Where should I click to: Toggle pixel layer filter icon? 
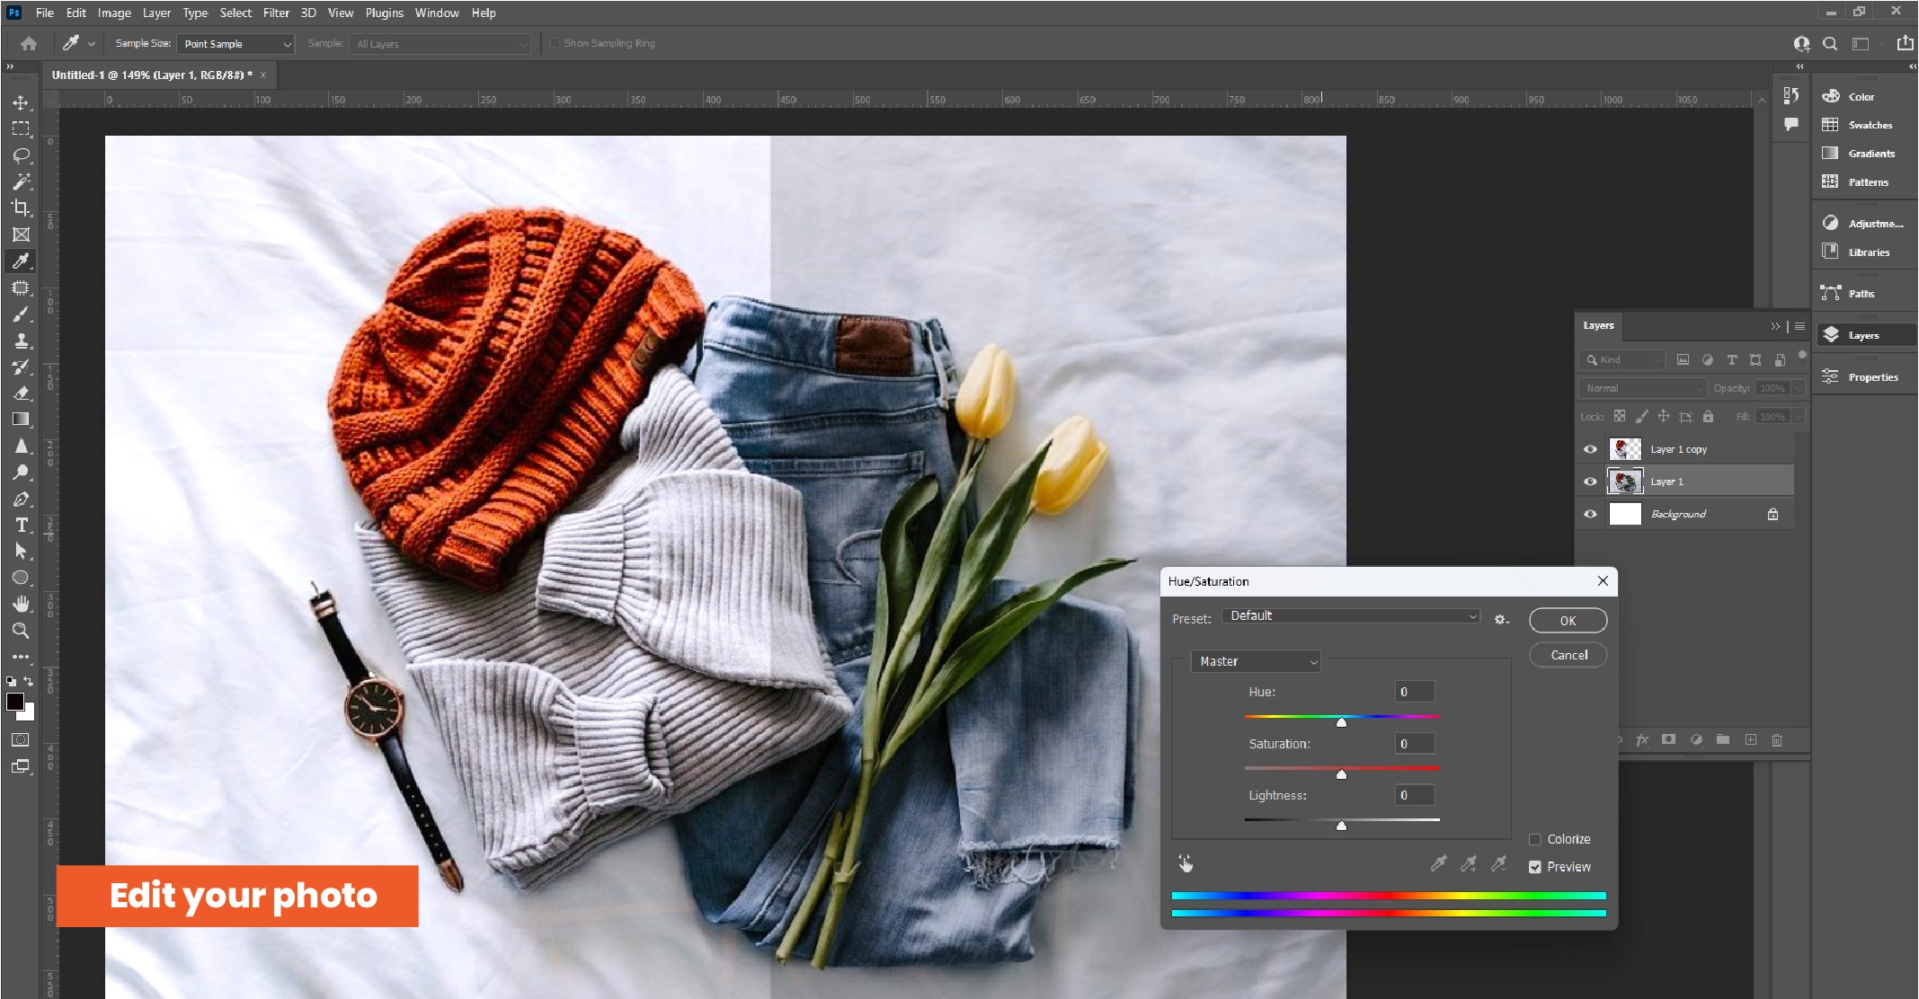click(1683, 360)
